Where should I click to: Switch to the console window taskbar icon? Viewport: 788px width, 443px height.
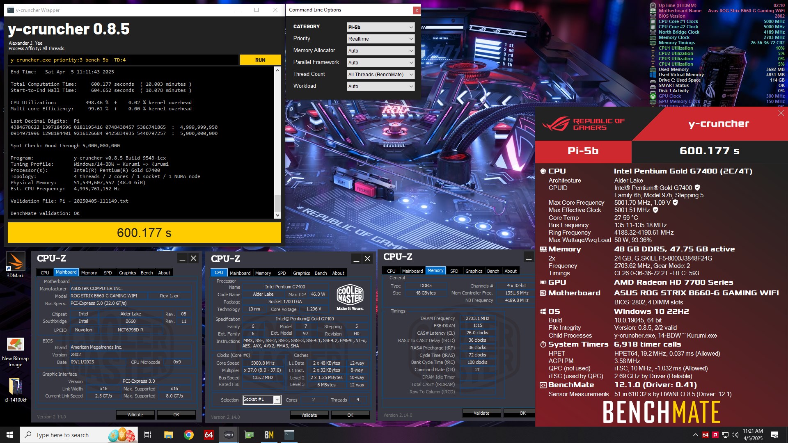[289, 435]
